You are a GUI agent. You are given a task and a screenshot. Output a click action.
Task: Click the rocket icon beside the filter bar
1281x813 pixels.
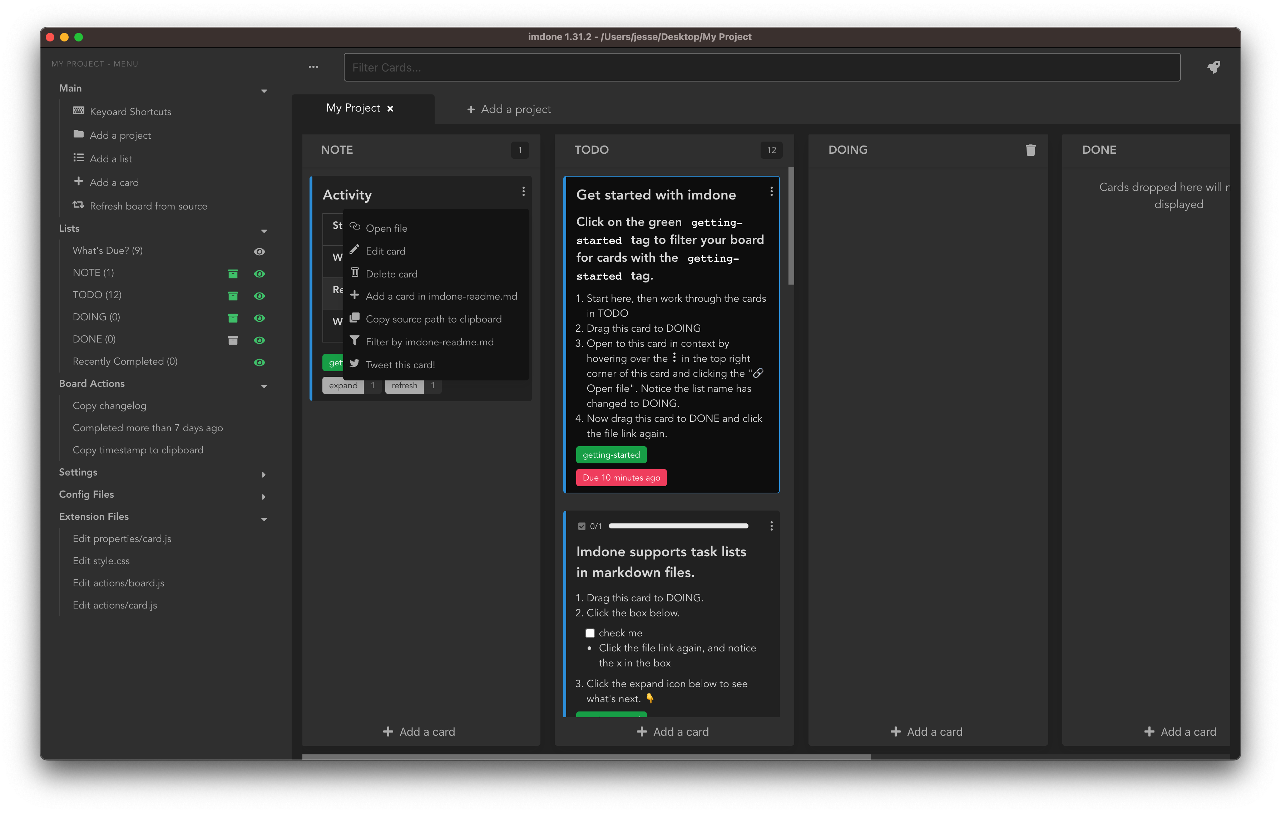point(1213,67)
